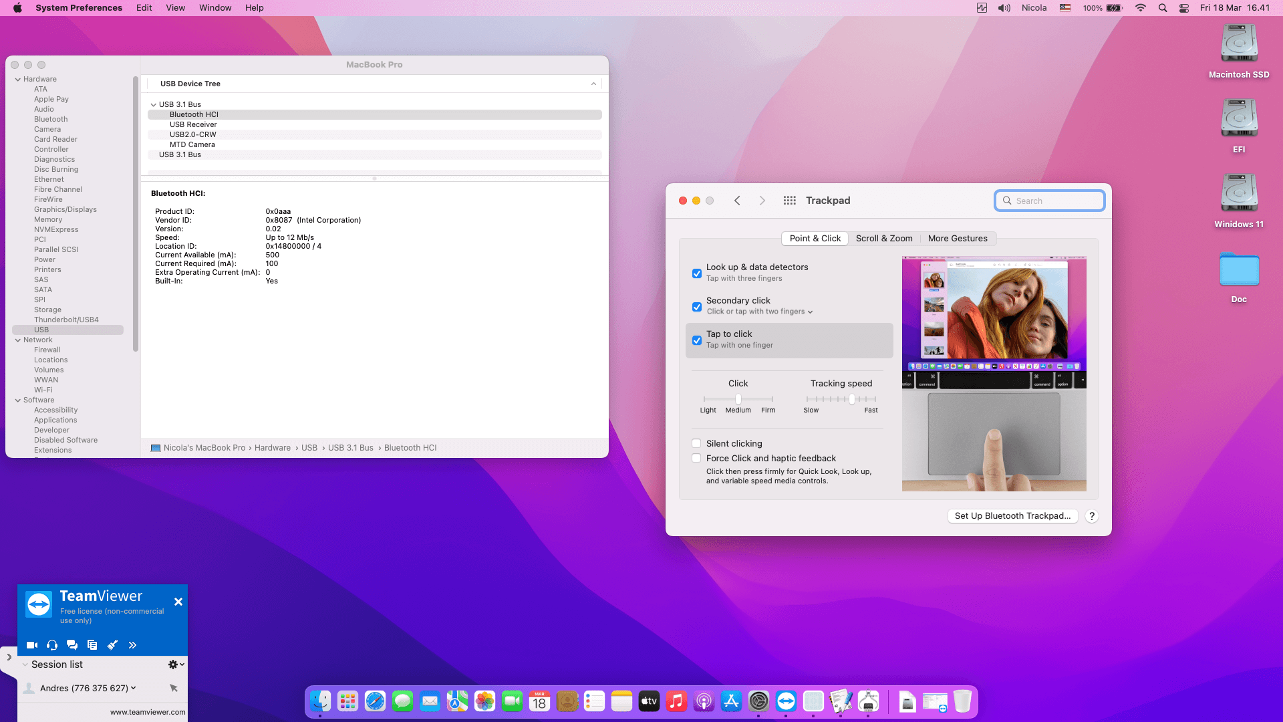Toggle Secondary click checkbox
The height and width of the screenshot is (722, 1283).
(x=697, y=307)
